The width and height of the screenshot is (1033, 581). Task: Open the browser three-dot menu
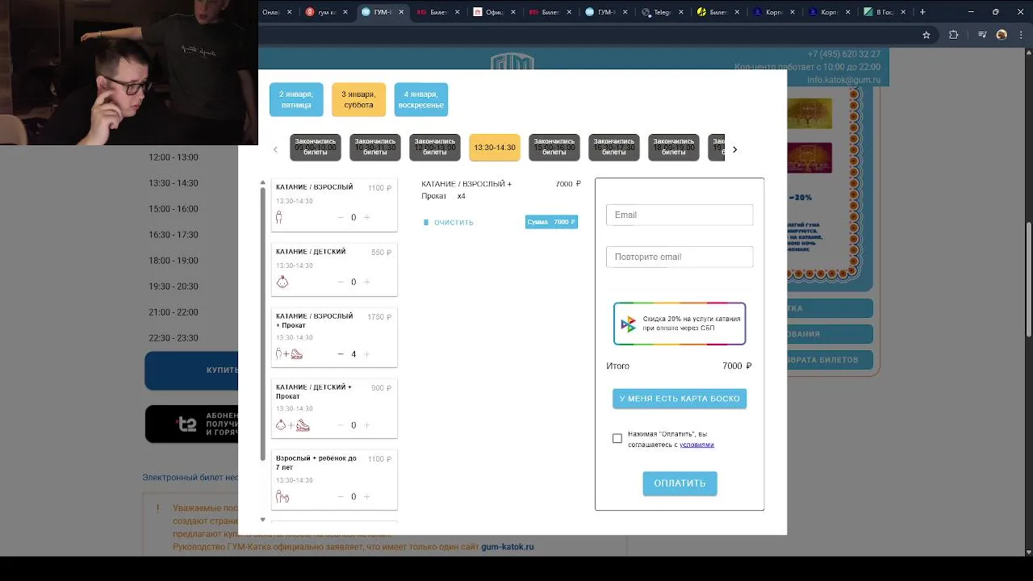coord(1022,35)
